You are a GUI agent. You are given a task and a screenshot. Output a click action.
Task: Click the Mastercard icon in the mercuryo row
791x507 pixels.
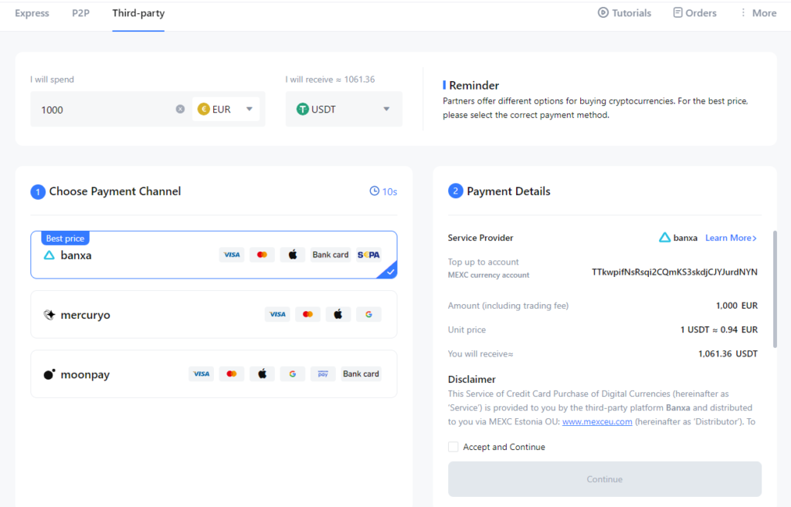[308, 314]
